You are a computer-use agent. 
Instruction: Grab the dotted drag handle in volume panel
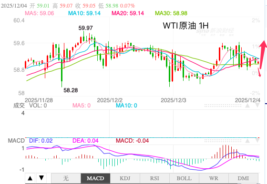coord(223,106)
